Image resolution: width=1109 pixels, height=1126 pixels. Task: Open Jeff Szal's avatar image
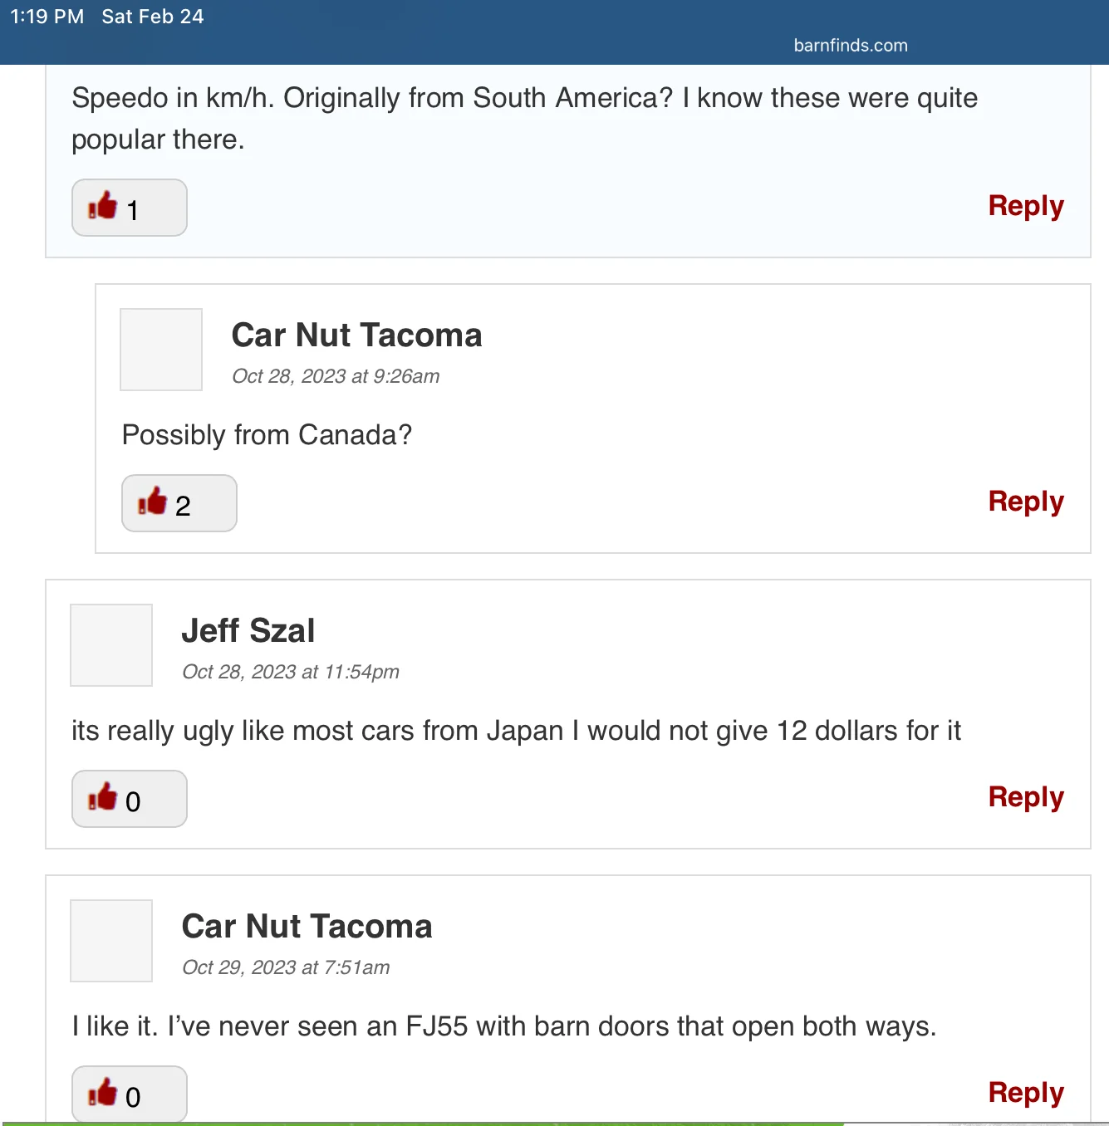111,645
